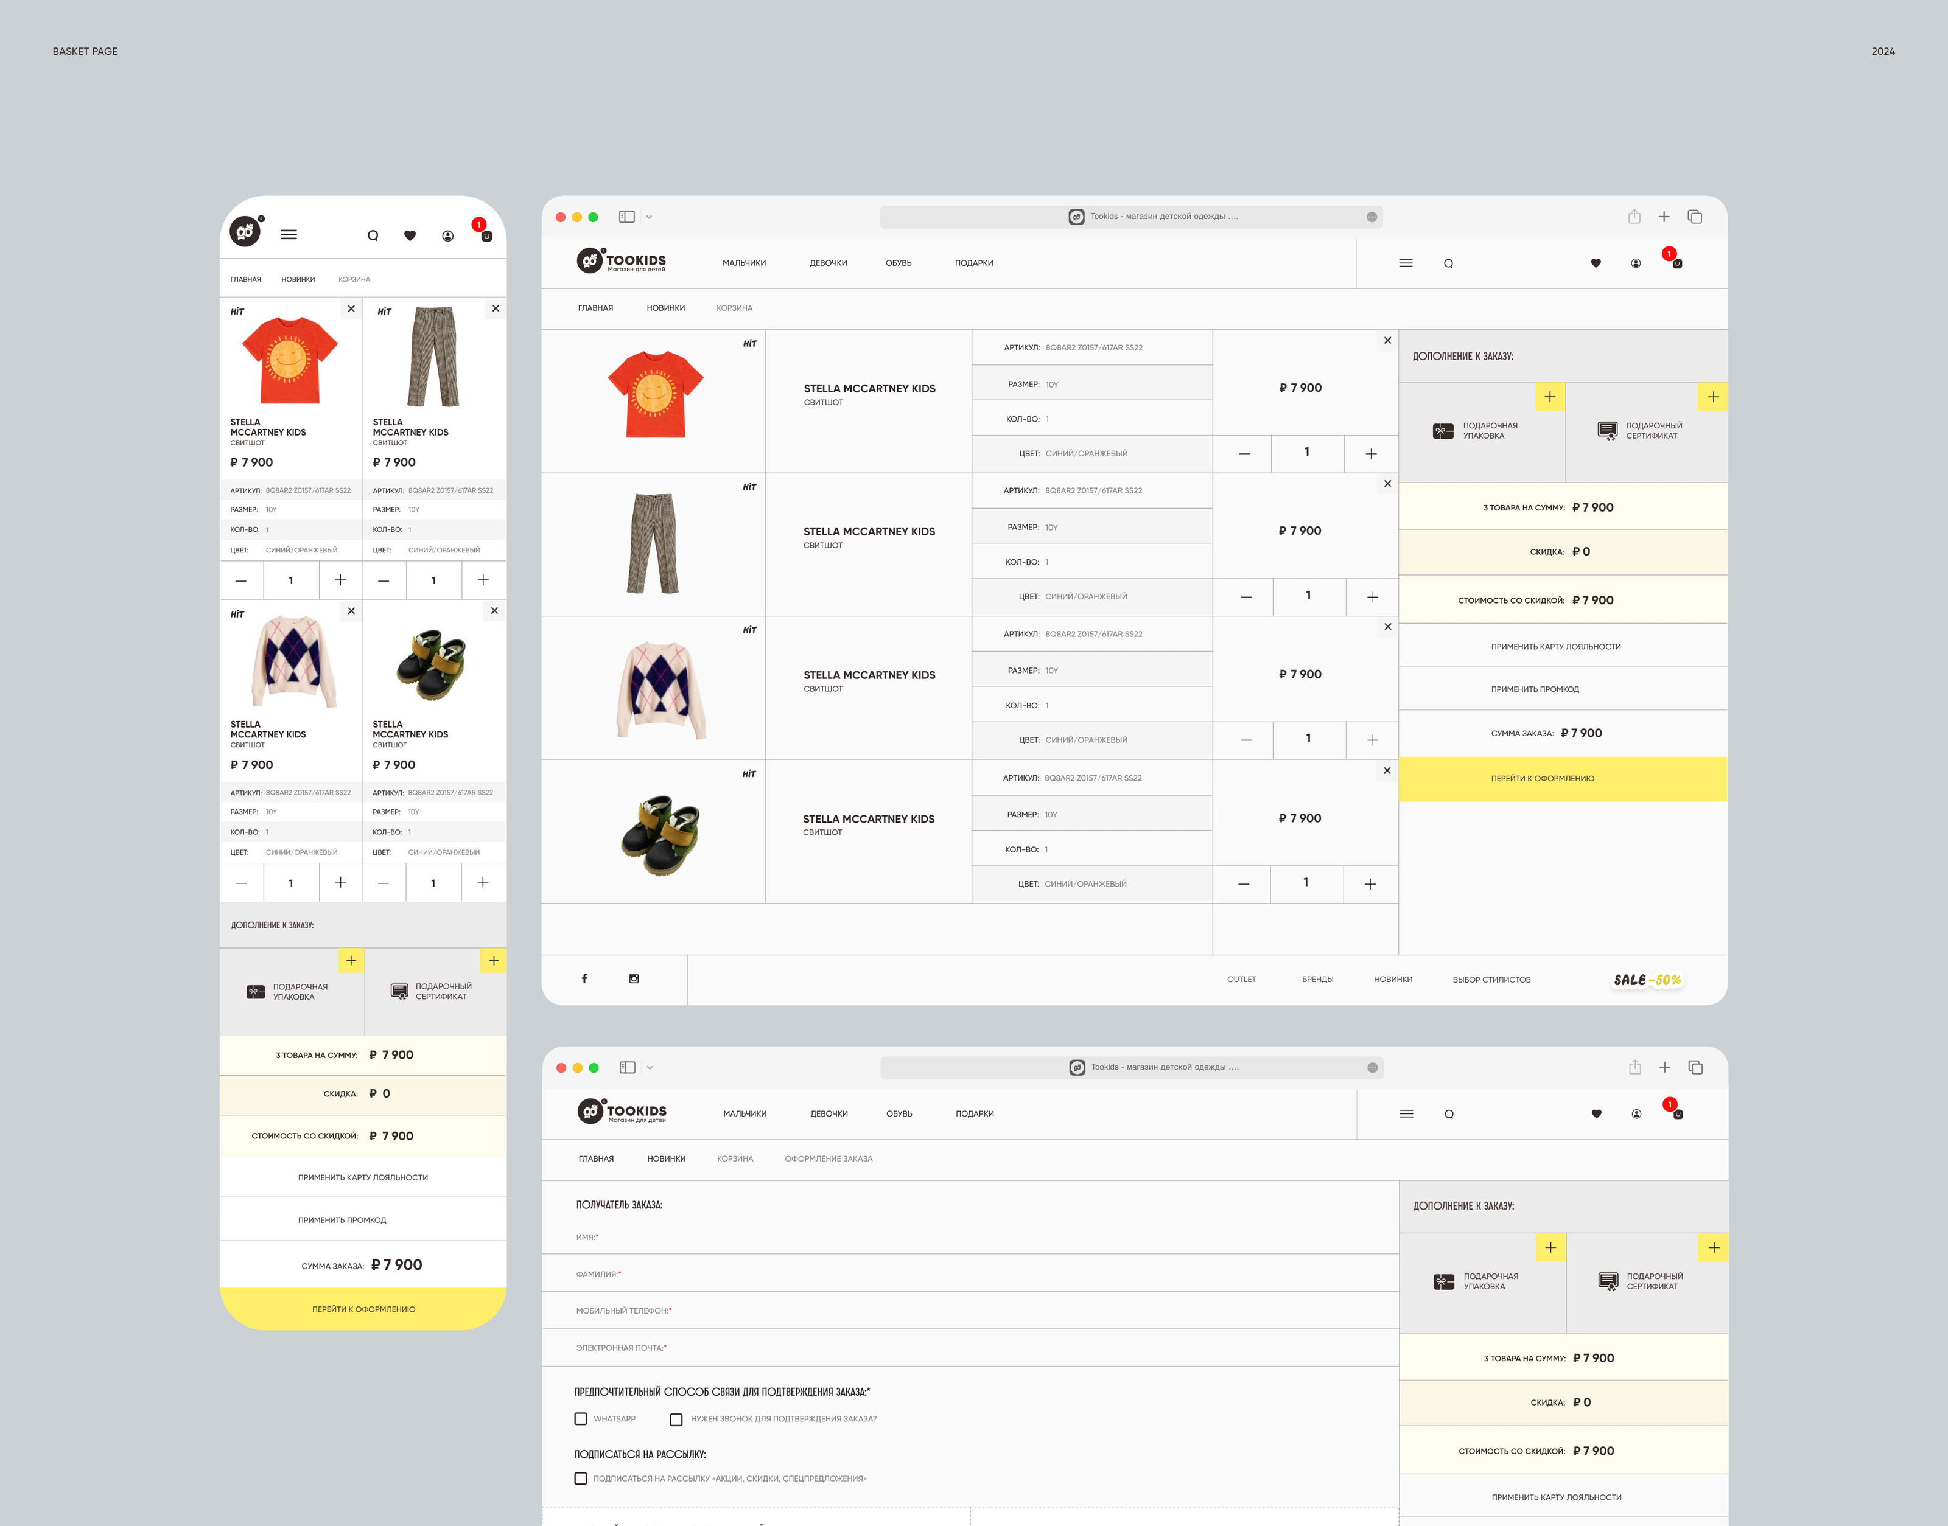This screenshot has height=1526, width=1948.
Task: Click the search icon in mobile header
Action: 373,236
